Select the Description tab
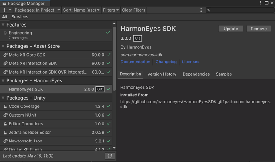This screenshot has width=275, height=162. tap(131, 74)
